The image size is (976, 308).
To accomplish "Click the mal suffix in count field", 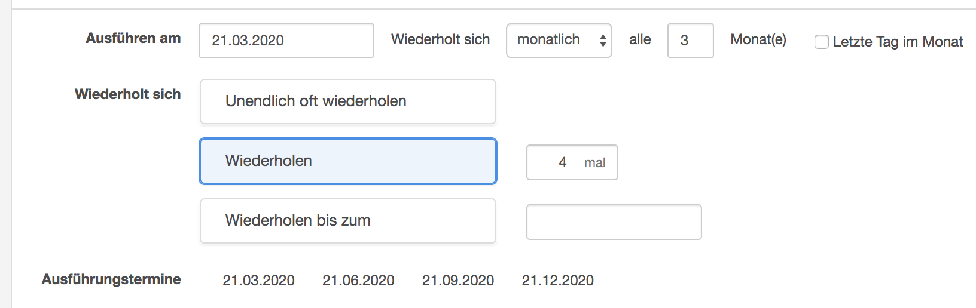I will point(594,163).
